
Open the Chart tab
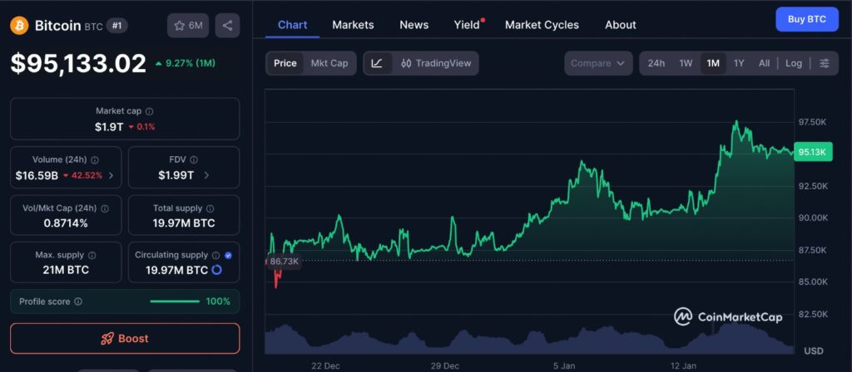click(x=292, y=25)
